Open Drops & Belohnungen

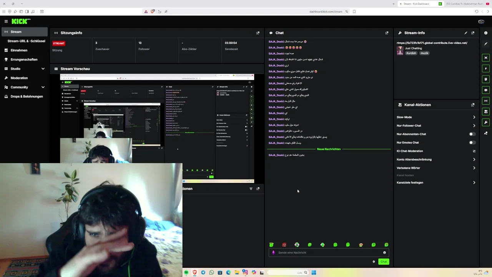click(25, 97)
